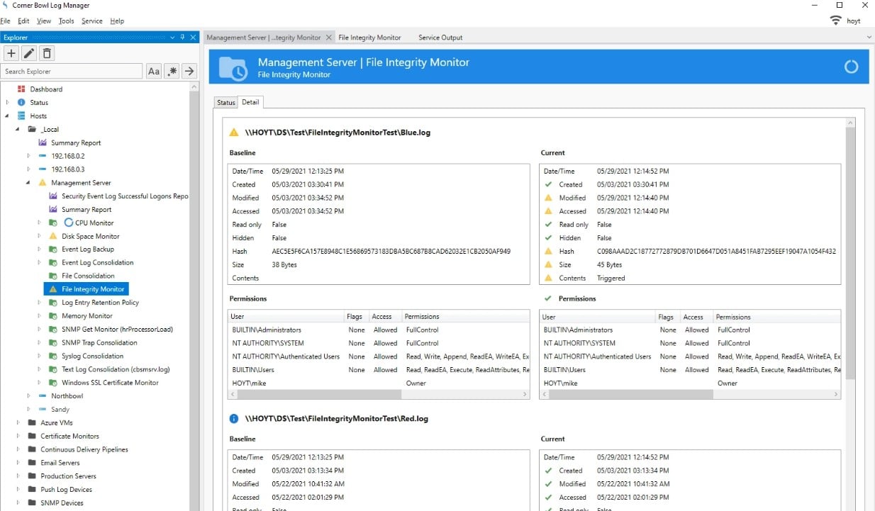Click into the Search Explorer field
This screenshot has height=511, width=875.
click(72, 71)
